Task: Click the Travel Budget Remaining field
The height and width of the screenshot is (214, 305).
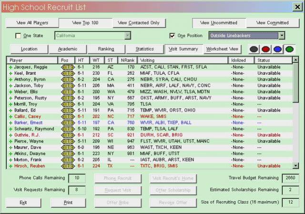Action: click(x=290, y=178)
